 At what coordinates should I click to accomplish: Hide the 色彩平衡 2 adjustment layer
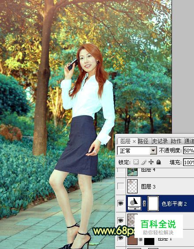click(120, 203)
